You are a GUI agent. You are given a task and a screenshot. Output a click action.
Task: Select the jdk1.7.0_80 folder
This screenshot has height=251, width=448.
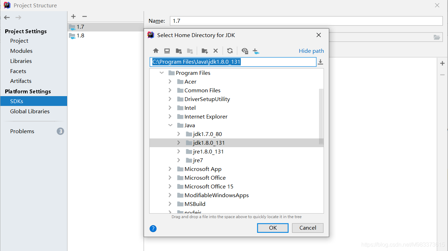pyautogui.click(x=208, y=134)
